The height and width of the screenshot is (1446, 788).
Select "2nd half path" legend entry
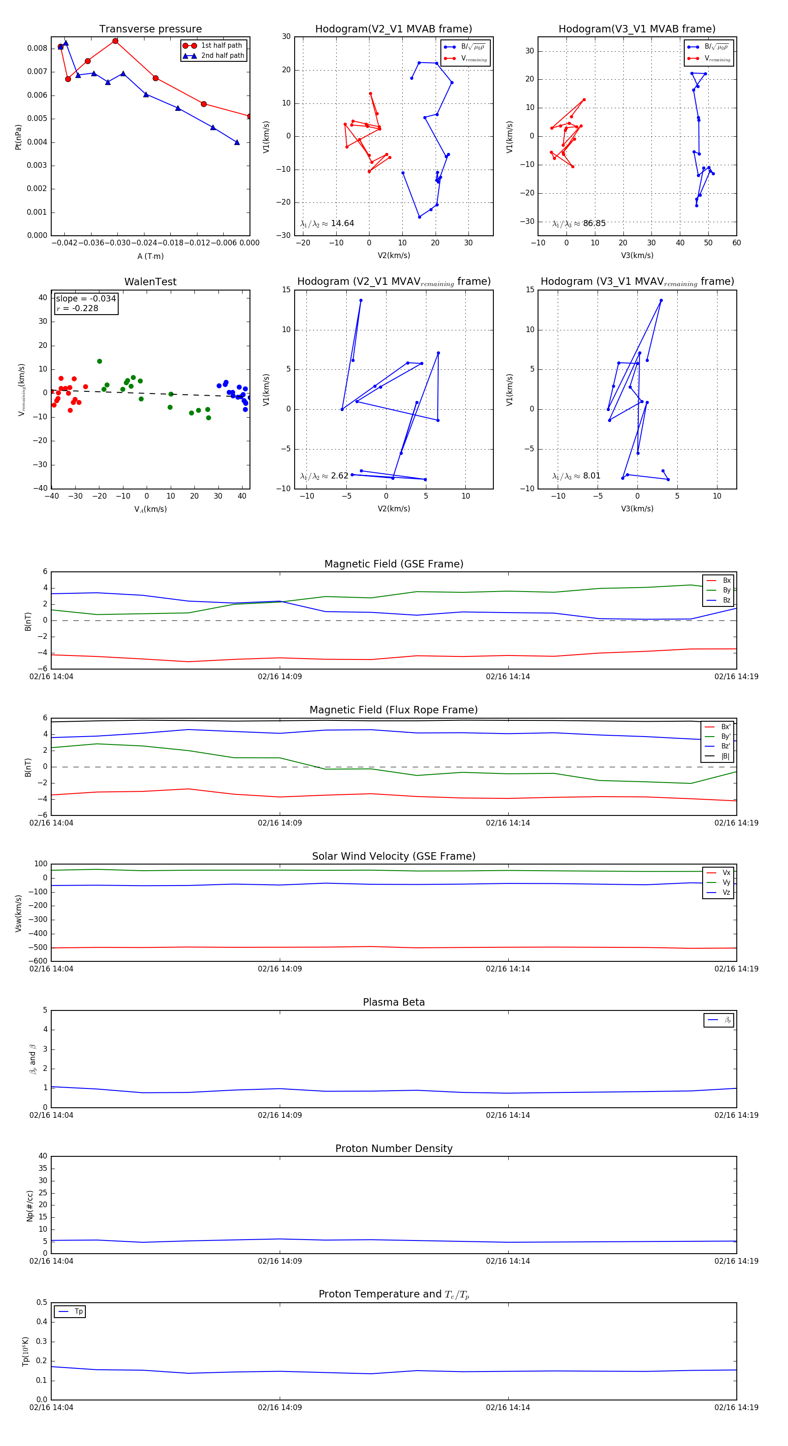[x=214, y=56]
